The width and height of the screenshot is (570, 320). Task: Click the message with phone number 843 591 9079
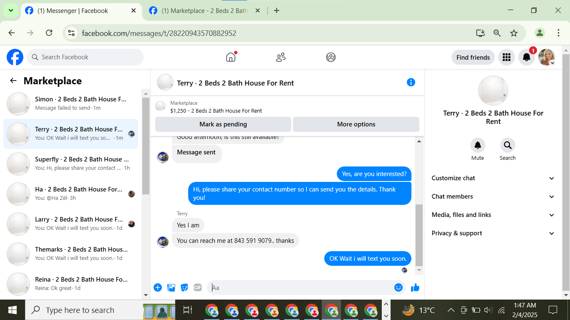point(235,241)
